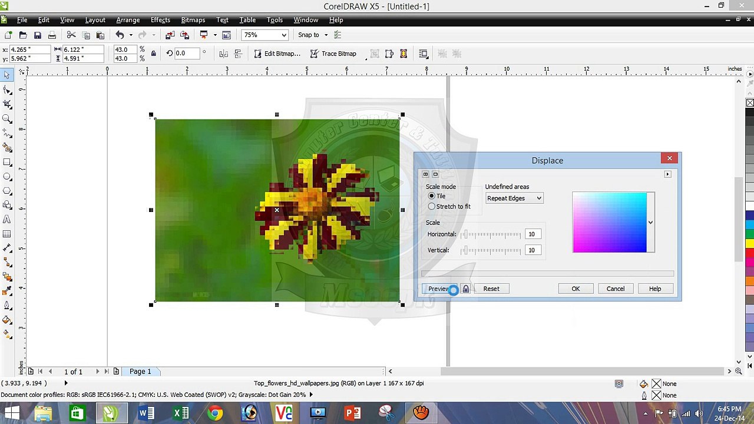Toggle the lock ratio padlock
This screenshot has height=424, width=754.
point(154,54)
